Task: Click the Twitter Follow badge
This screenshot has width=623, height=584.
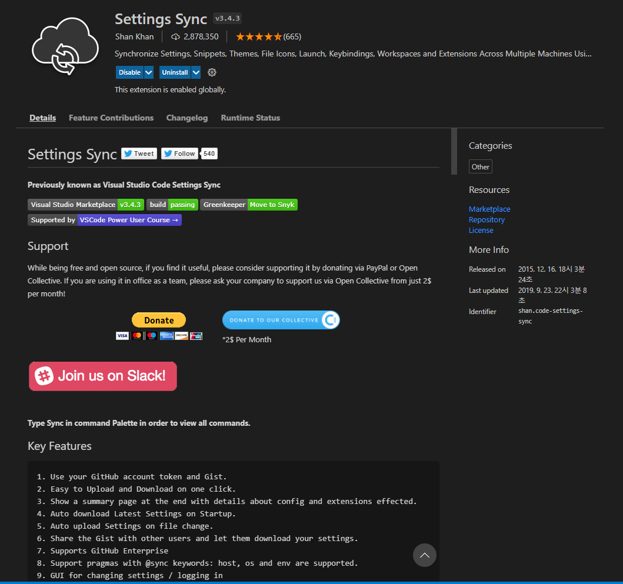Action: 179,153
